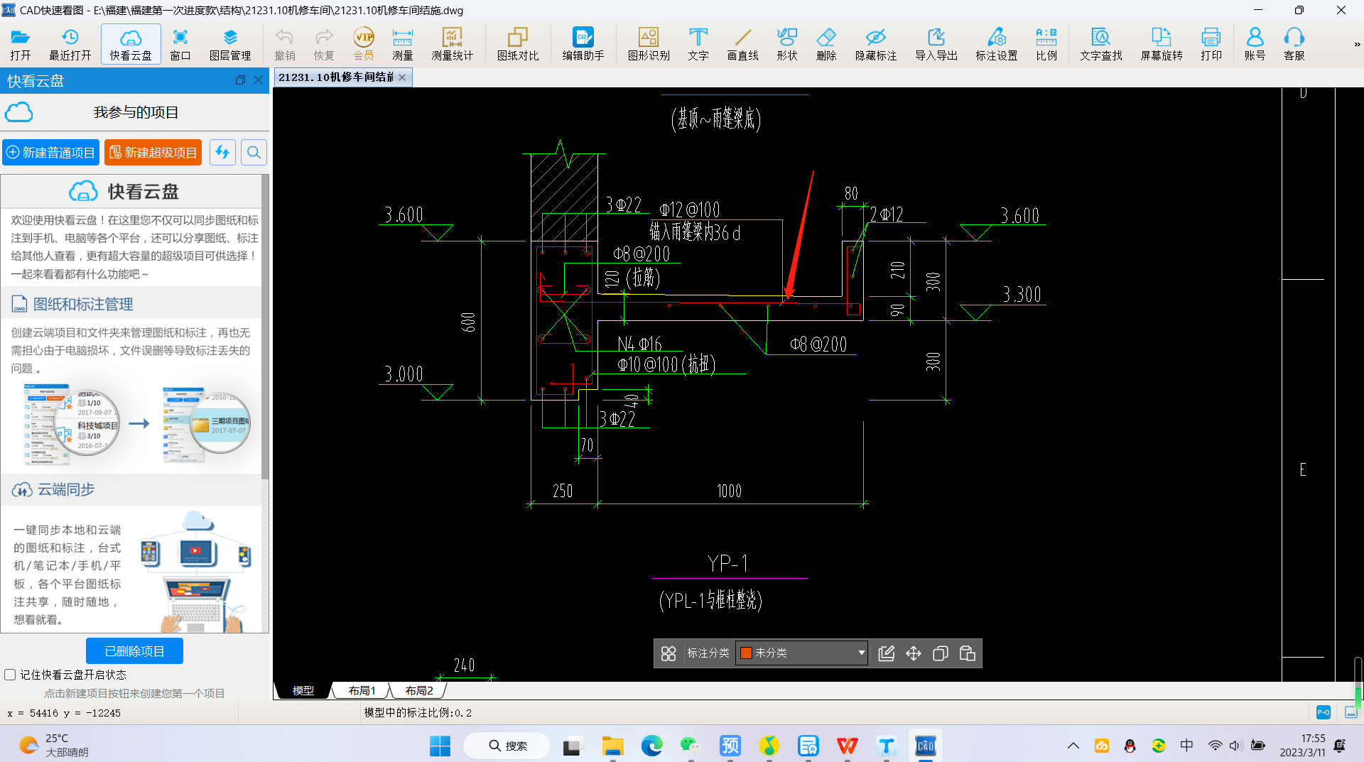
Task: Click the 新建普通项目 button
Action: [x=51, y=153]
